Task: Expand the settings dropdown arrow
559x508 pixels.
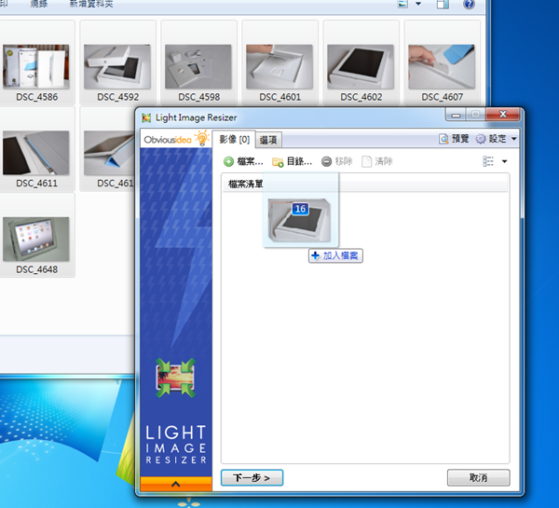Action: (x=514, y=139)
